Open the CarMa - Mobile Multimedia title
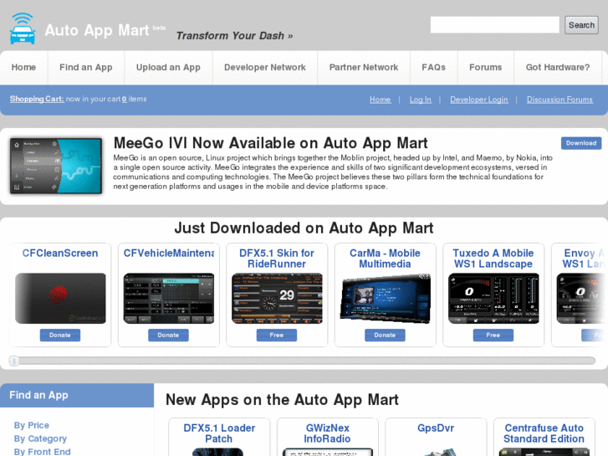 click(385, 259)
